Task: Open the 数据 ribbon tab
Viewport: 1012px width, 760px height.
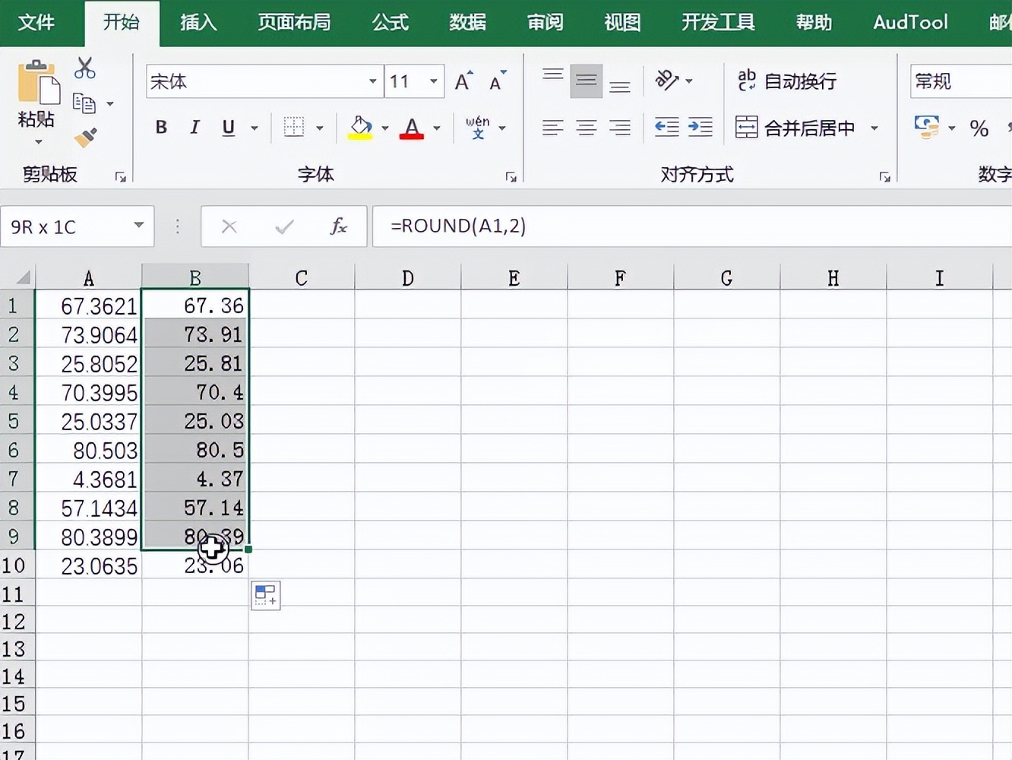Action: click(467, 23)
